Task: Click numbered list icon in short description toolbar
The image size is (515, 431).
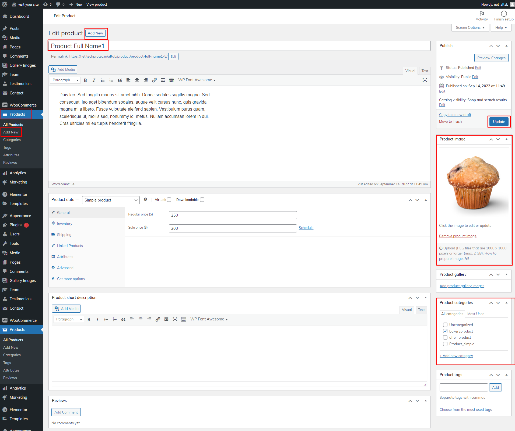Action: point(115,319)
